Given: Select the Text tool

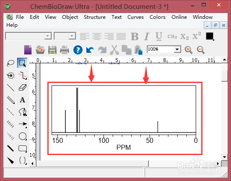Looking at the screenshot, I should (x=23, y=100).
